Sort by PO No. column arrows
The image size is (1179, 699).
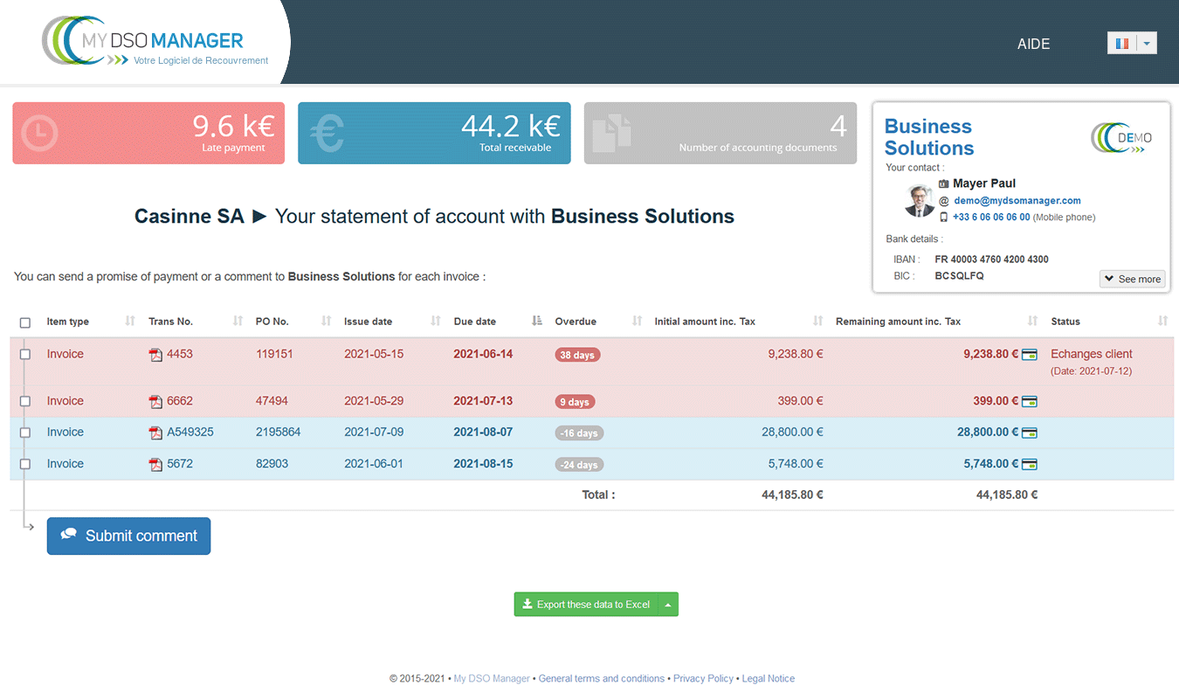click(327, 322)
